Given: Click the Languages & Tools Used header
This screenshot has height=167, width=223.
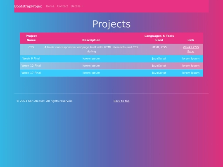Looking at the screenshot, I should pos(159,38).
